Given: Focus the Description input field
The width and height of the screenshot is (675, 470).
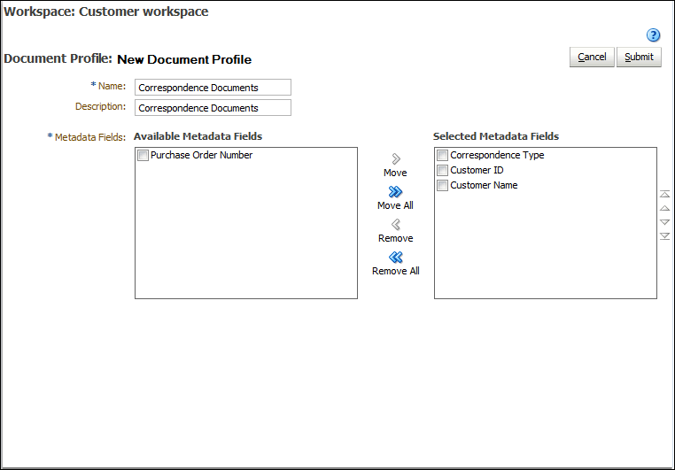Looking at the screenshot, I should [x=213, y=107].
